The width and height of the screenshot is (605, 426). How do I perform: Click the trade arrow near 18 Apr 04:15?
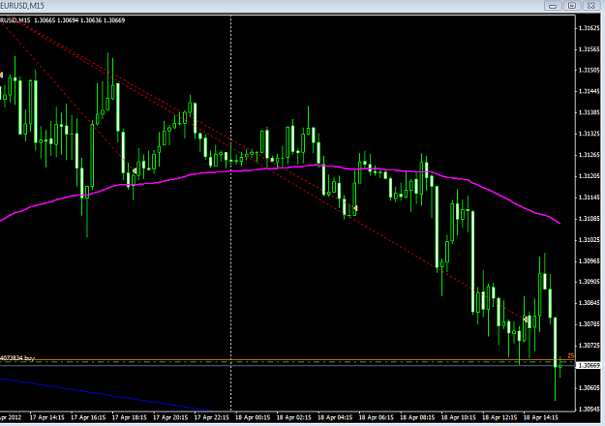(355, 208)
